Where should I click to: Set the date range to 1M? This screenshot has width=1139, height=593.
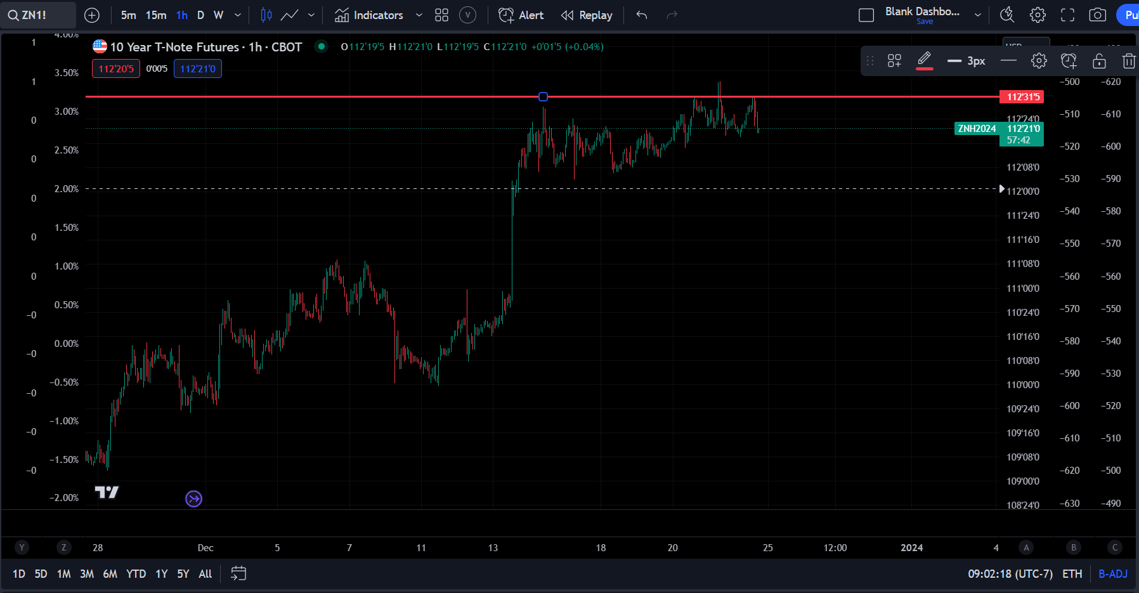(63, 574)
